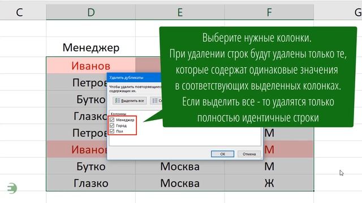Screen dimensions: 362x203
Task: Select the Менеджер header cell in the sheet
Action: point(90,47)
